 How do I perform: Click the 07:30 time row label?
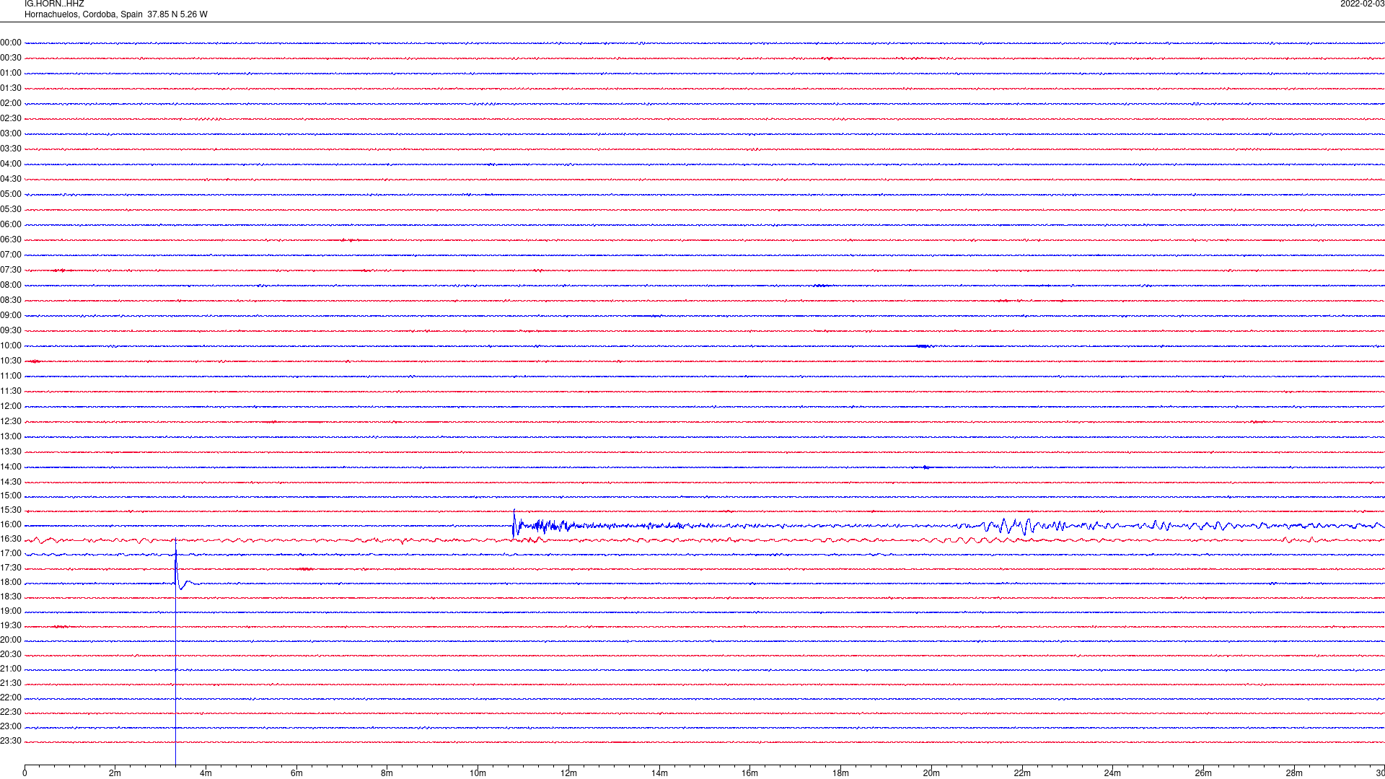coord(11,270)
